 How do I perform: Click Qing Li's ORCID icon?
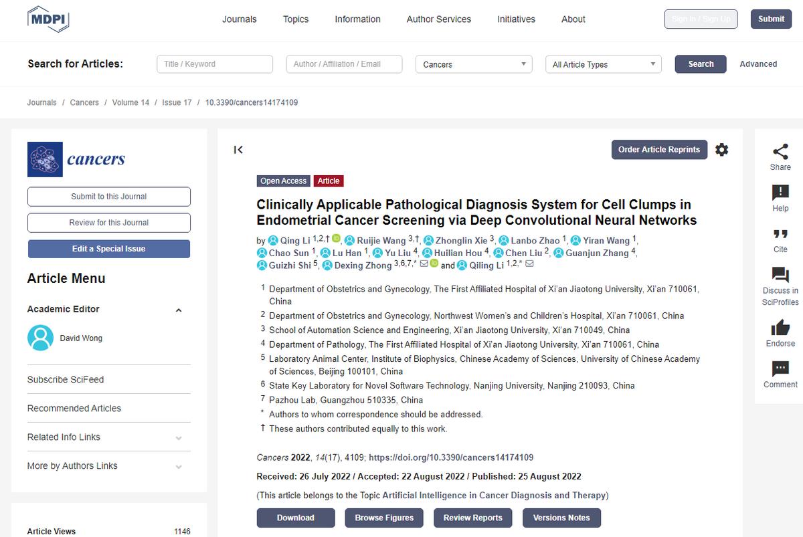(336, 239)
